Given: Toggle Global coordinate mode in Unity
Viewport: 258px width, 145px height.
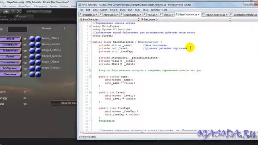Looking at the screenshot, I should point(46,12).
